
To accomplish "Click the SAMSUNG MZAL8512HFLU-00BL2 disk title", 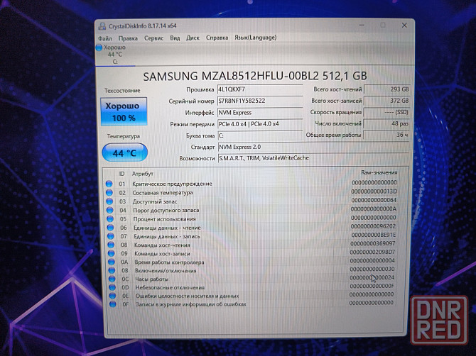I will point(255,76).
